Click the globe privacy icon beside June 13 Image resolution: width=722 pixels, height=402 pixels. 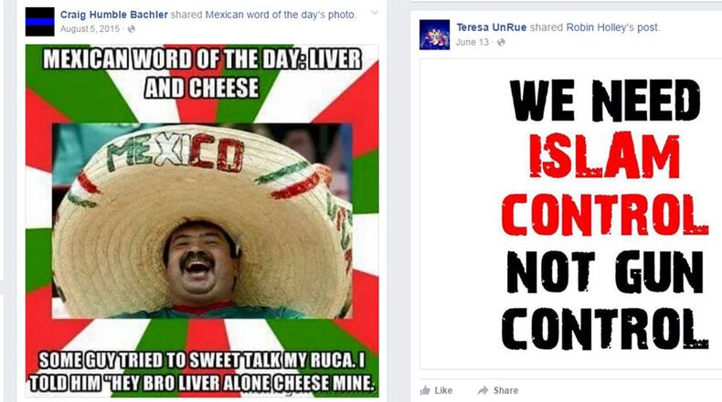click(501, 42)
